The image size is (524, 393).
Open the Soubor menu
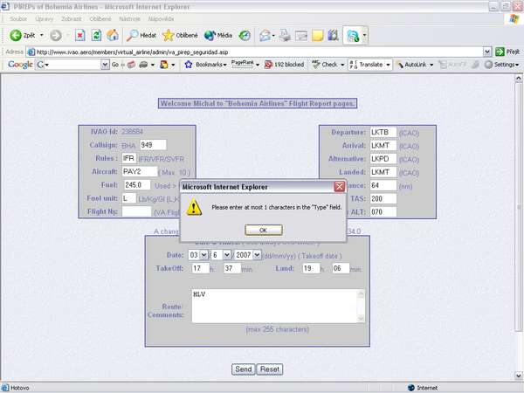(x=17, y=18)
